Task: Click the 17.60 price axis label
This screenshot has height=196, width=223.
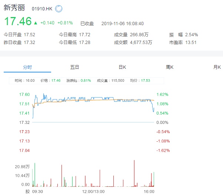Action: [x=24, y=95]
